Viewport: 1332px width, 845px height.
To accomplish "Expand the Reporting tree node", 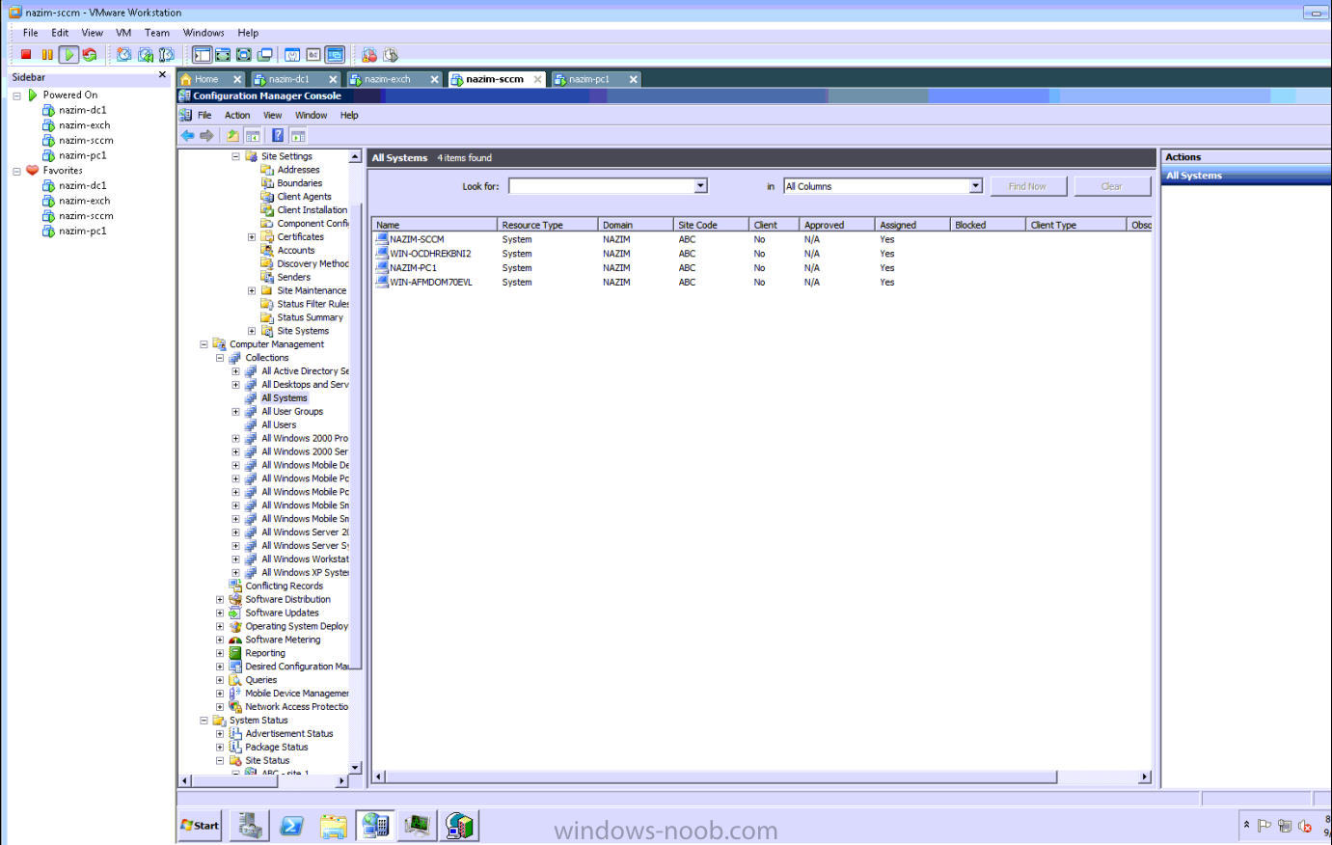I will pos(220,653).
